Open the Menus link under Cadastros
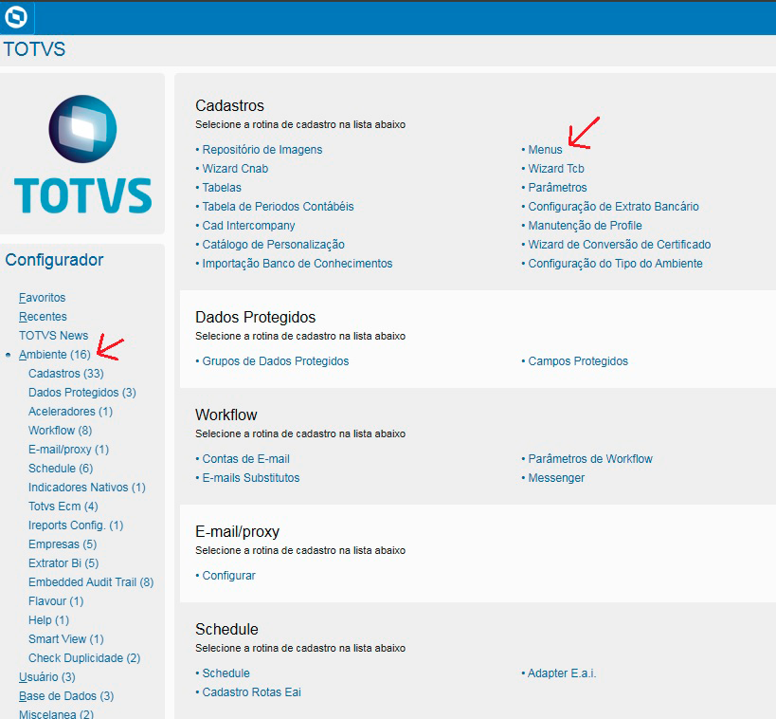The image size is (776, 719). click(x=545, y=150)
